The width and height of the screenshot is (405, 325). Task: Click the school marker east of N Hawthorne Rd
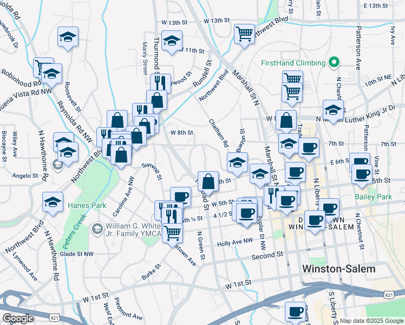(68, 154)
